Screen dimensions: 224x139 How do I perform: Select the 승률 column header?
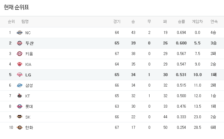pos(181,21)
